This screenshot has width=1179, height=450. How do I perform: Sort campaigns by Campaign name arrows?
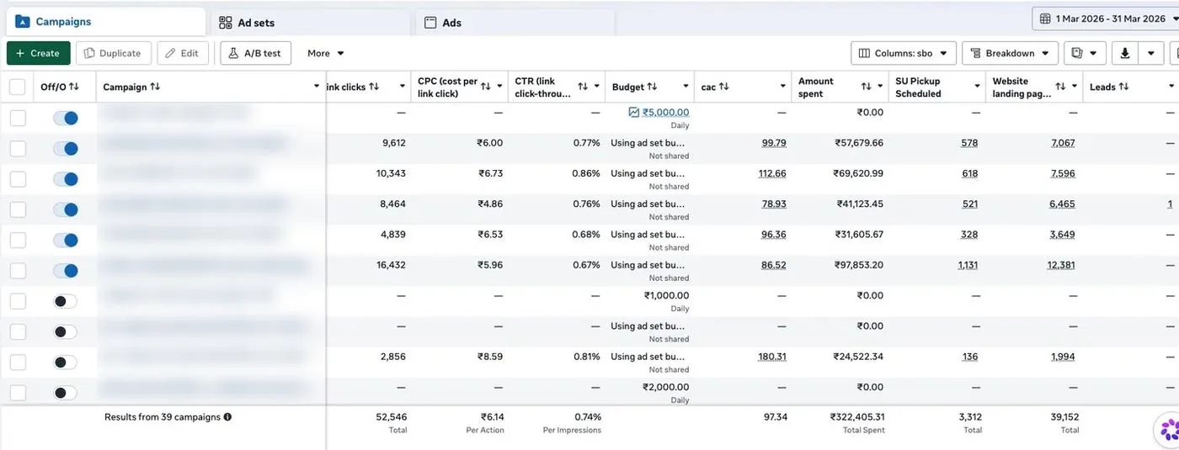point(155,87)
